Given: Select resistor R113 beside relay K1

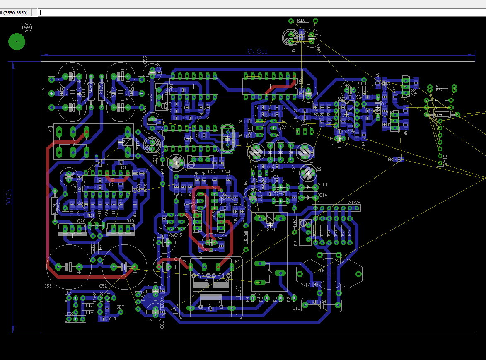Looking at the screenshot, I should (x=138, y=145).
